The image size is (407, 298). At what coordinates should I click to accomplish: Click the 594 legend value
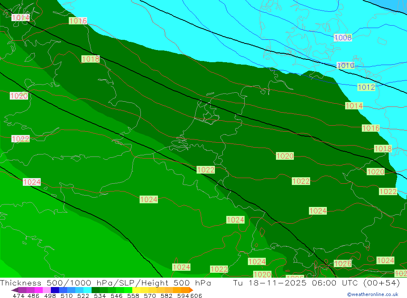(x=183, y=296)
